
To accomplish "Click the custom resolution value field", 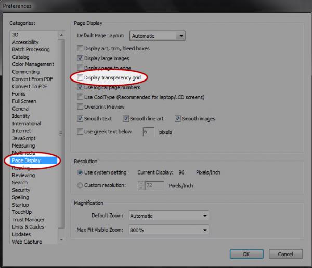I will (x=154, y=185).
